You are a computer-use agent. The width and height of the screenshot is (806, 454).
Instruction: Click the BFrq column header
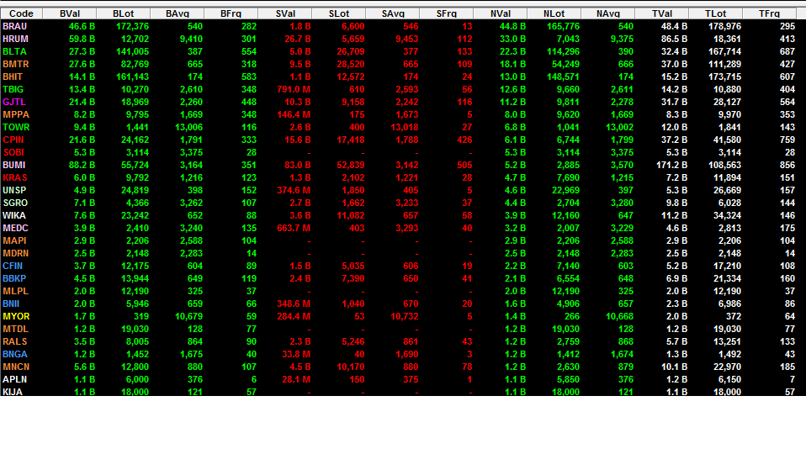pos(231,13)
